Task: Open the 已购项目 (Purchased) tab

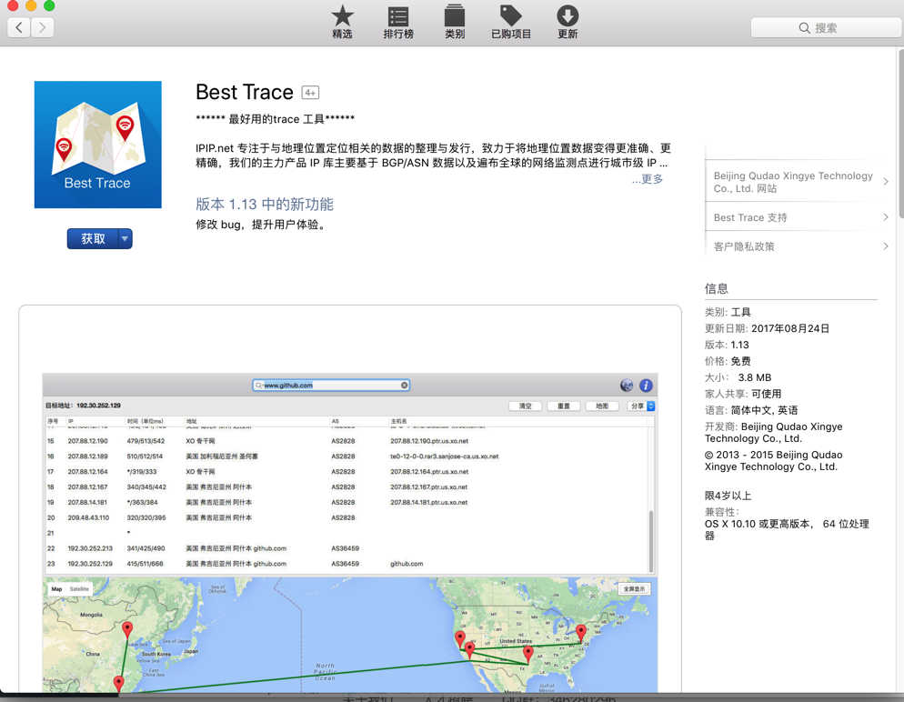Action: [x=511, y=22]
